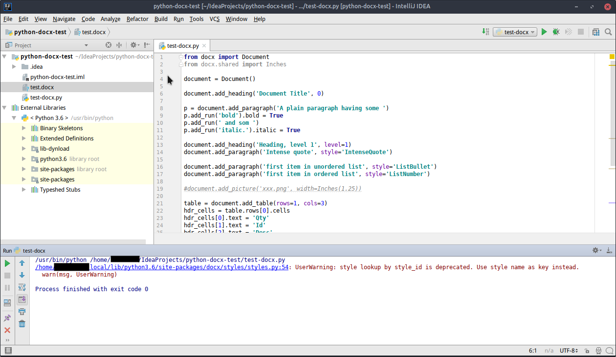
Task: Clear the Run console output with trash icon
Action: 22,323
